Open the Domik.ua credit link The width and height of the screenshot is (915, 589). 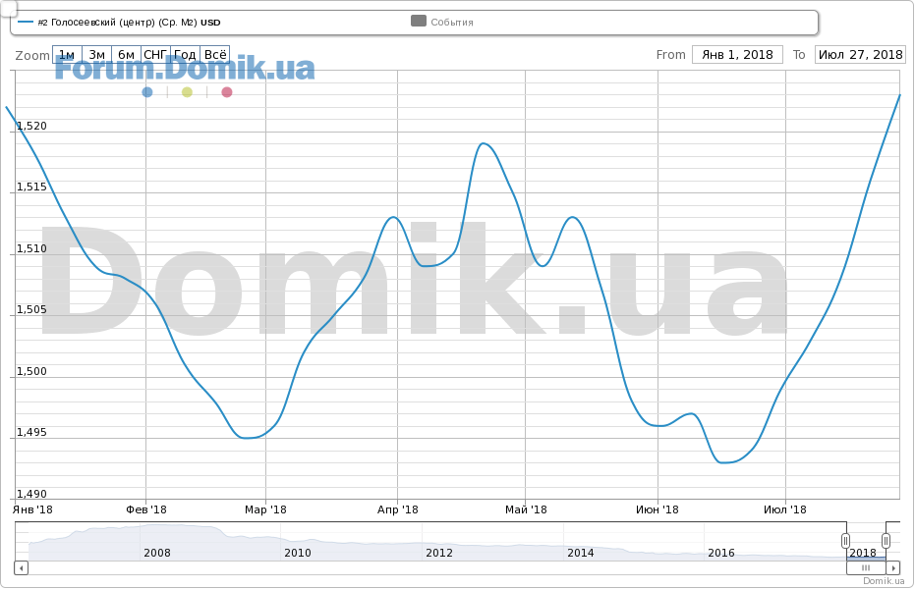(x=884, y=581)
